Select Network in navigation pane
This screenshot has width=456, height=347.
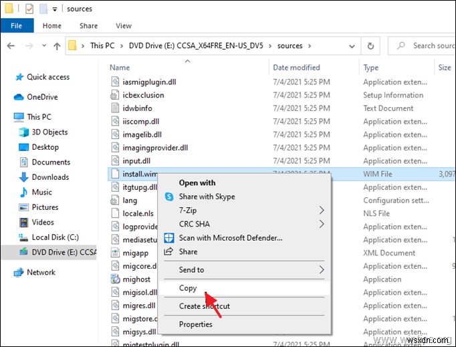[x=41, y=272]
